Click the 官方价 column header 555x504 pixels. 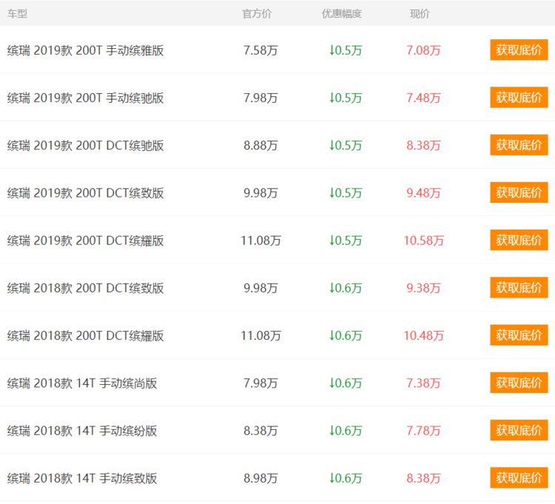point(257,14)
